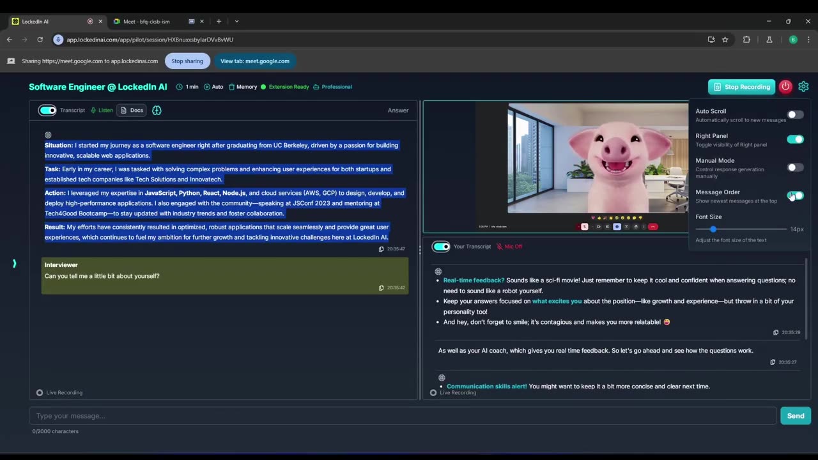818x460 pixels.
Task: Click the Type your message input field
Action: (x=403, y=416)
